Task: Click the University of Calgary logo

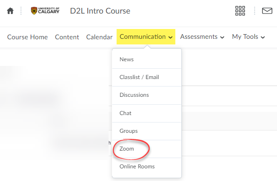Action: [x=45, y=11]
